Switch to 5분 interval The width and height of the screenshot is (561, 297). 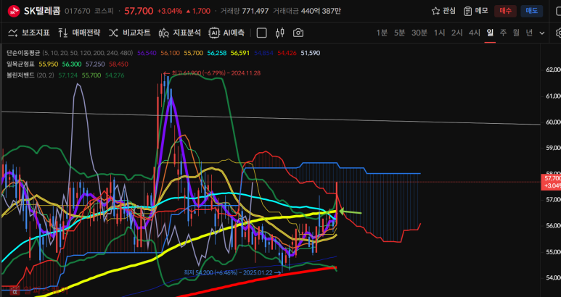pyautogui.click(x=400, y=33)
